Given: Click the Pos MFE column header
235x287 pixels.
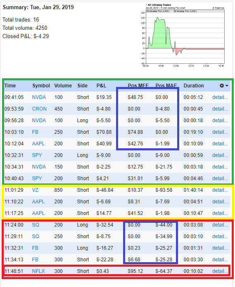Looking at the screenshot, I should (x=138, y=86).
